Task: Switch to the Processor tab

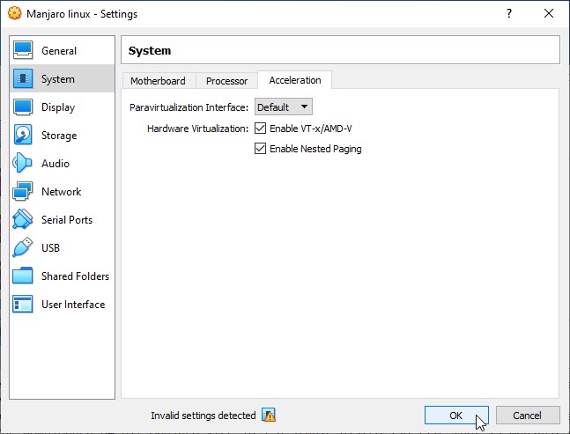Action: 226,81
